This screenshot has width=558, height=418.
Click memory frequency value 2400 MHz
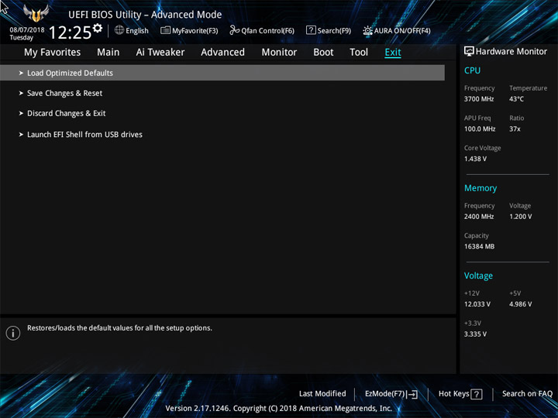pos(479,217)
